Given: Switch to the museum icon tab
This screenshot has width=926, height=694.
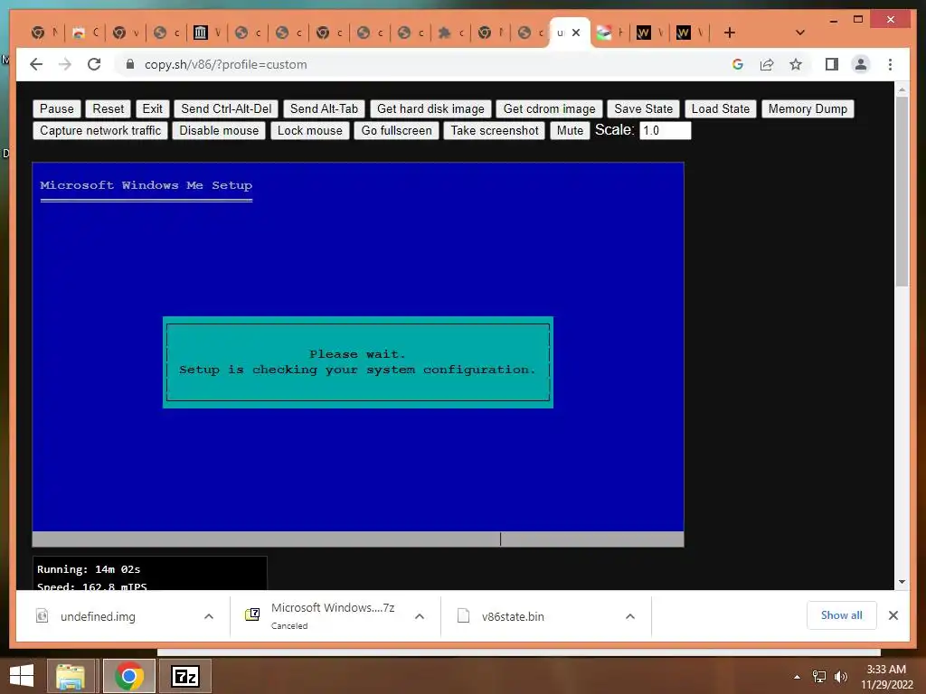Looking at the screenshot, I should click(208, 33).
